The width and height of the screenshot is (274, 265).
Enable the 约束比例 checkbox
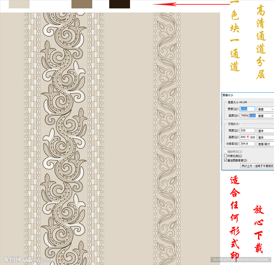226,156
